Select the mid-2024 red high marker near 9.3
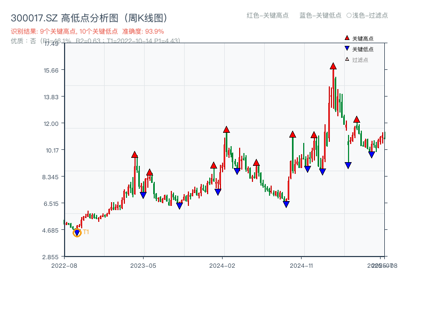The width and height of the screenshot is (427, 320). pos(256,163)
